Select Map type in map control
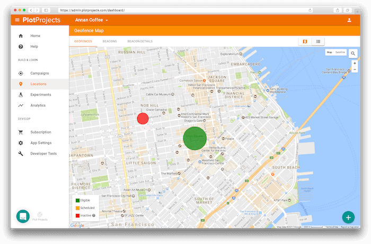 tap(329, 52)
